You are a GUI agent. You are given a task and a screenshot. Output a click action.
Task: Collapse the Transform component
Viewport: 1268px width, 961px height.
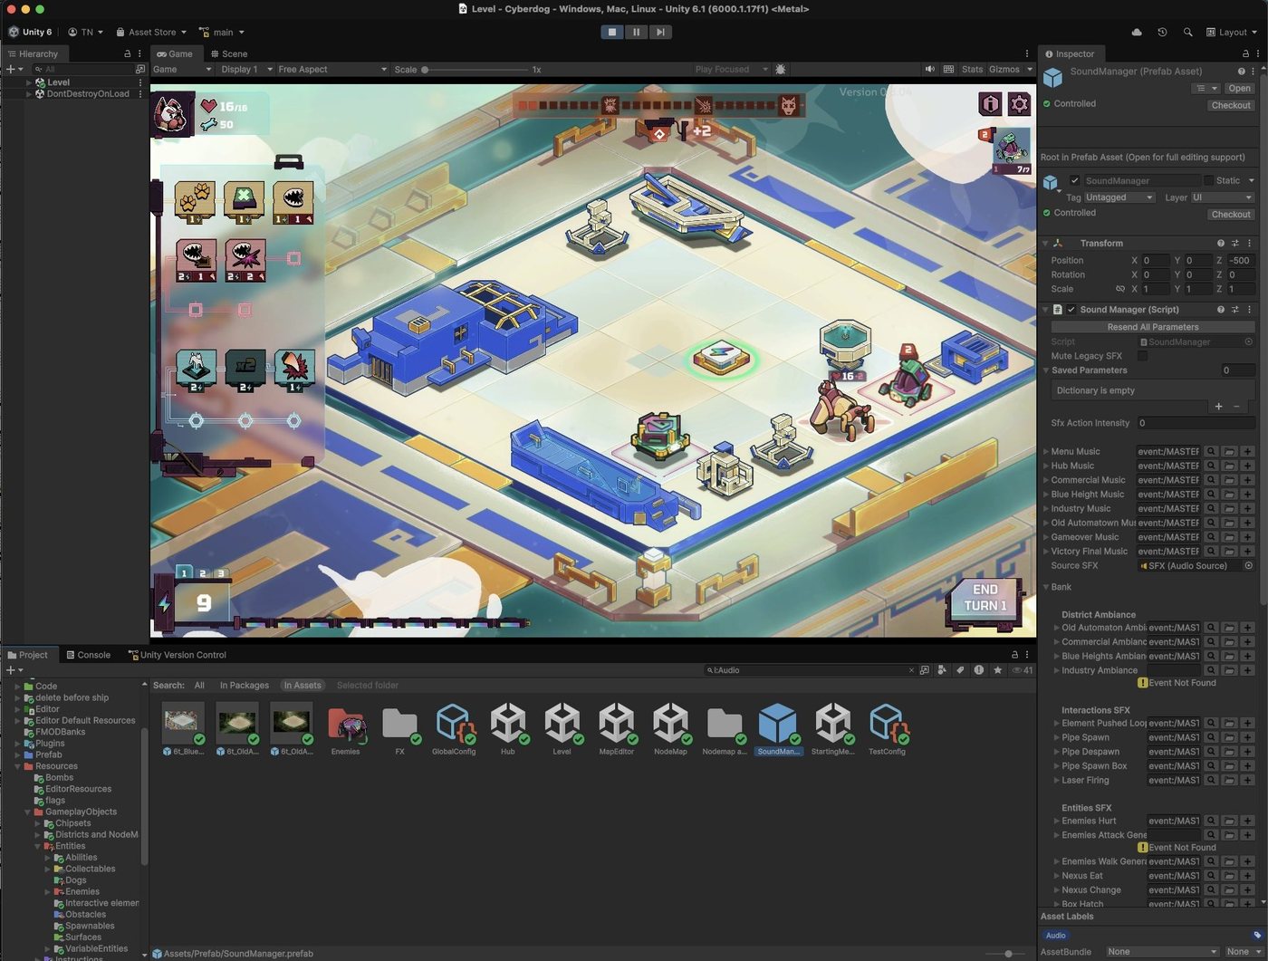coord(1045,243)
